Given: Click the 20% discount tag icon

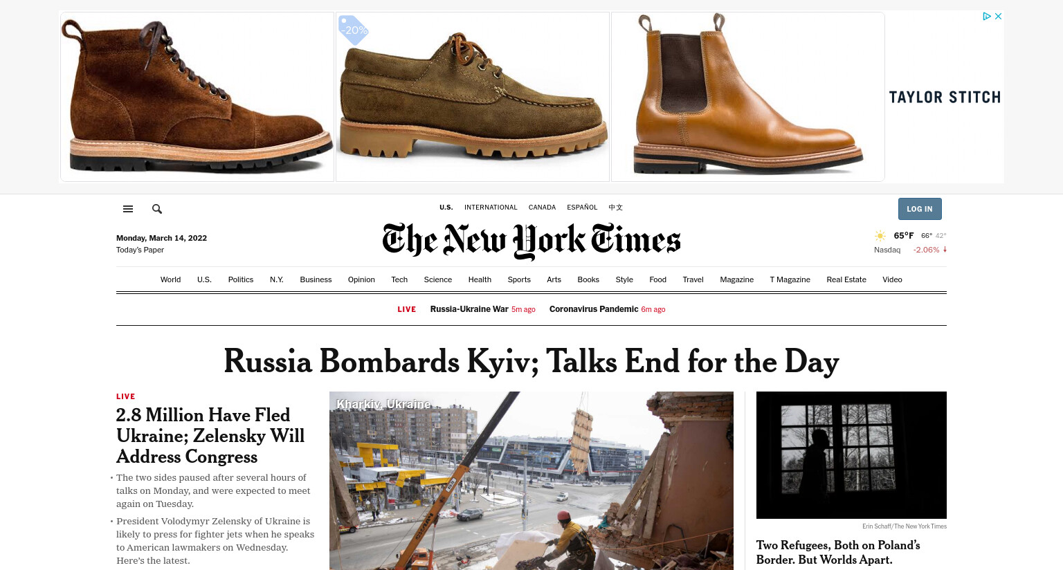Looking at the screenshot, I should pyautogui.click(x=353, y=30).
